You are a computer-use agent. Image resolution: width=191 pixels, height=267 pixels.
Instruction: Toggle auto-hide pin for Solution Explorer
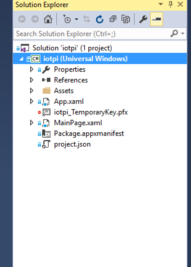[x=171, y=4]
